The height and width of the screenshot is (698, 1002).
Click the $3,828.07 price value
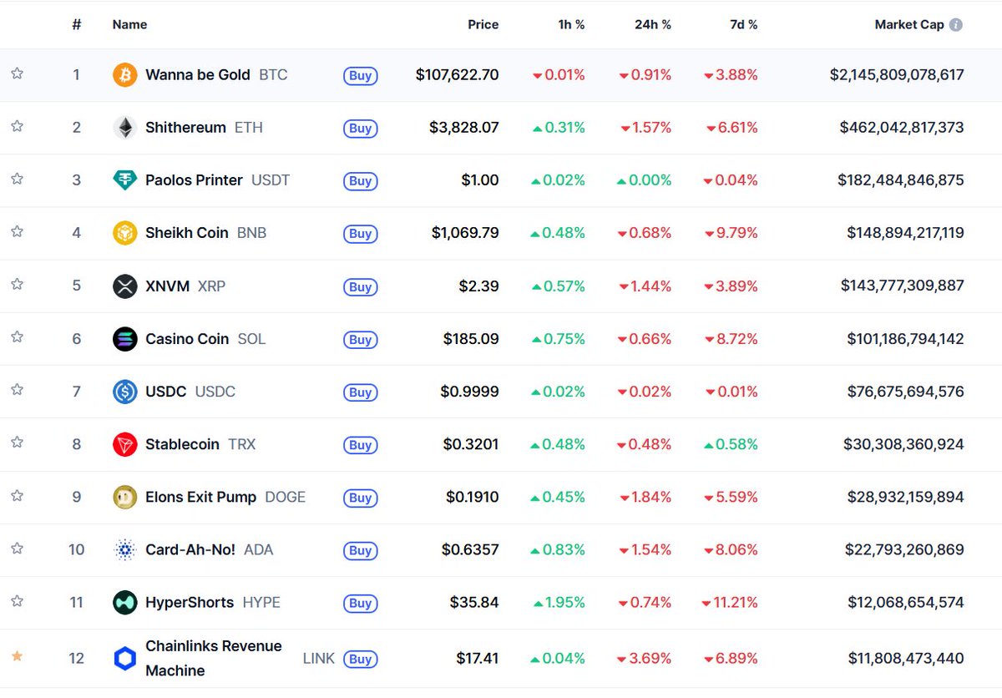coord(464,128)
